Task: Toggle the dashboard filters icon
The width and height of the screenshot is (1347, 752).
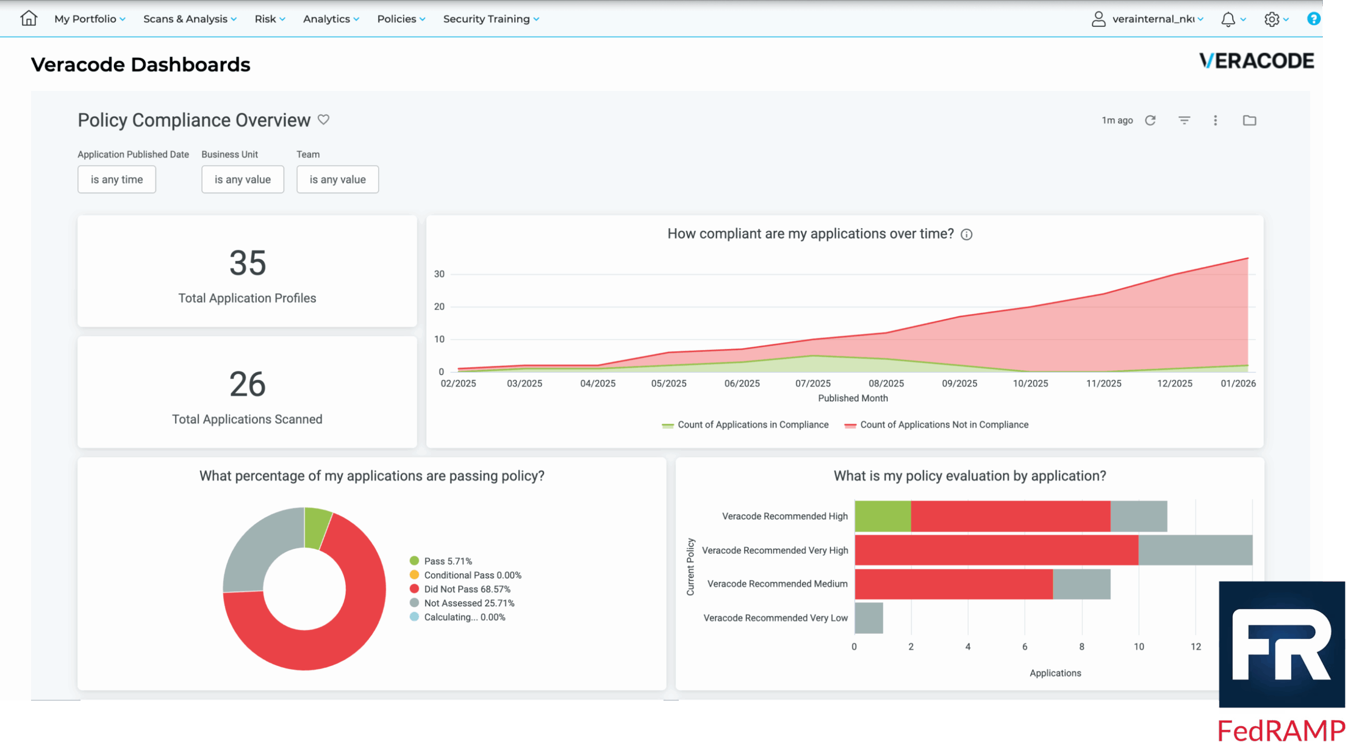Action: click(1184, 120)
